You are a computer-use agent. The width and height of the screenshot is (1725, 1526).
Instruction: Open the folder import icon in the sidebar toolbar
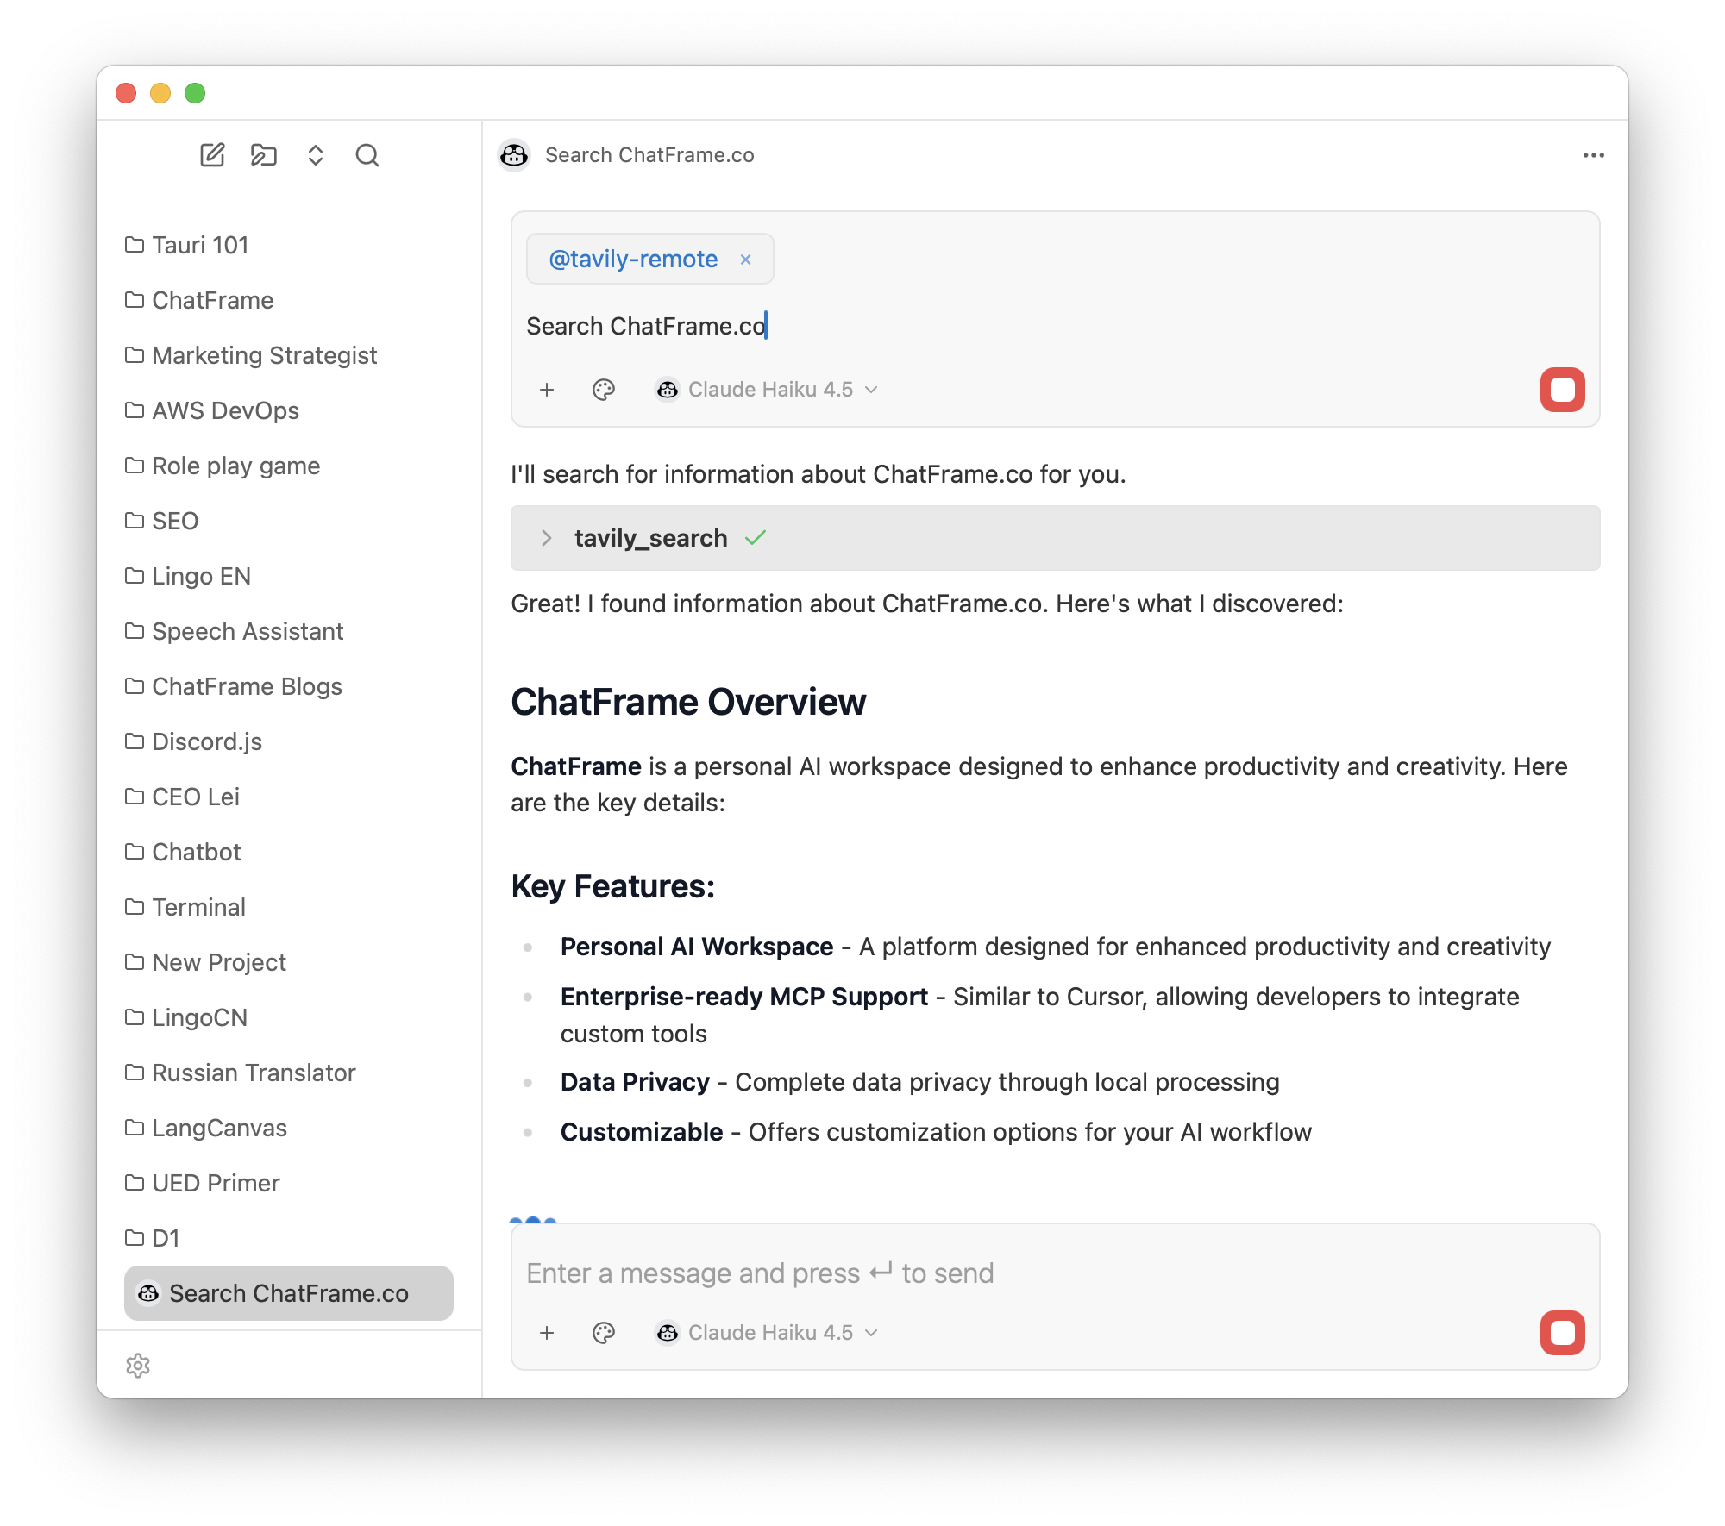click(x=264, y=155)
